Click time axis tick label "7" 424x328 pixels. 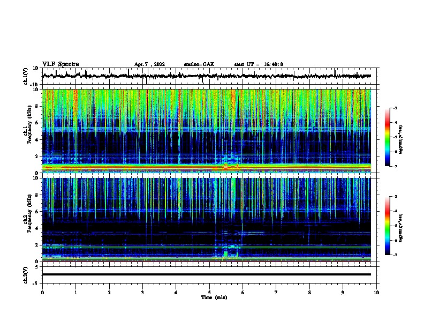pyautogui.click(x=276, y=293)
